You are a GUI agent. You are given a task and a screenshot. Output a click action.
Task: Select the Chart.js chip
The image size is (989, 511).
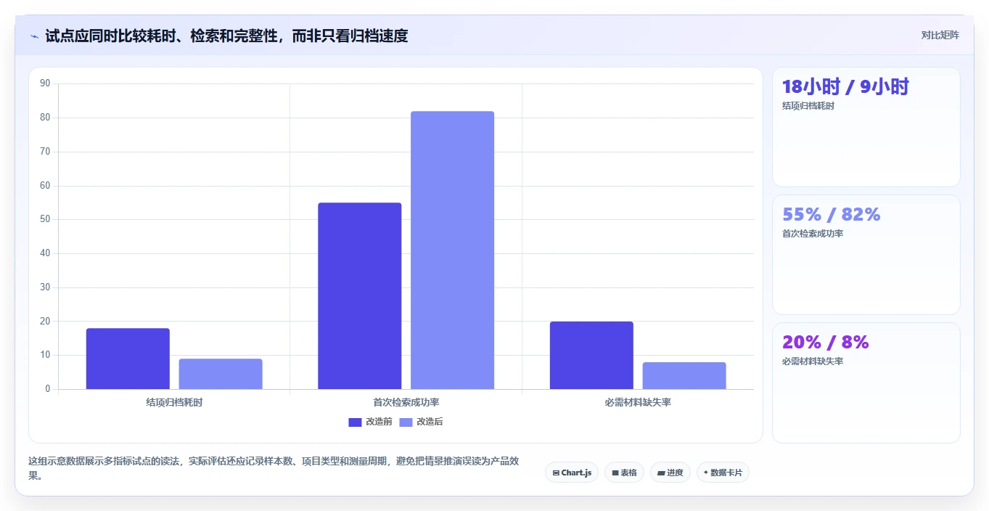(x=572, y=473)
